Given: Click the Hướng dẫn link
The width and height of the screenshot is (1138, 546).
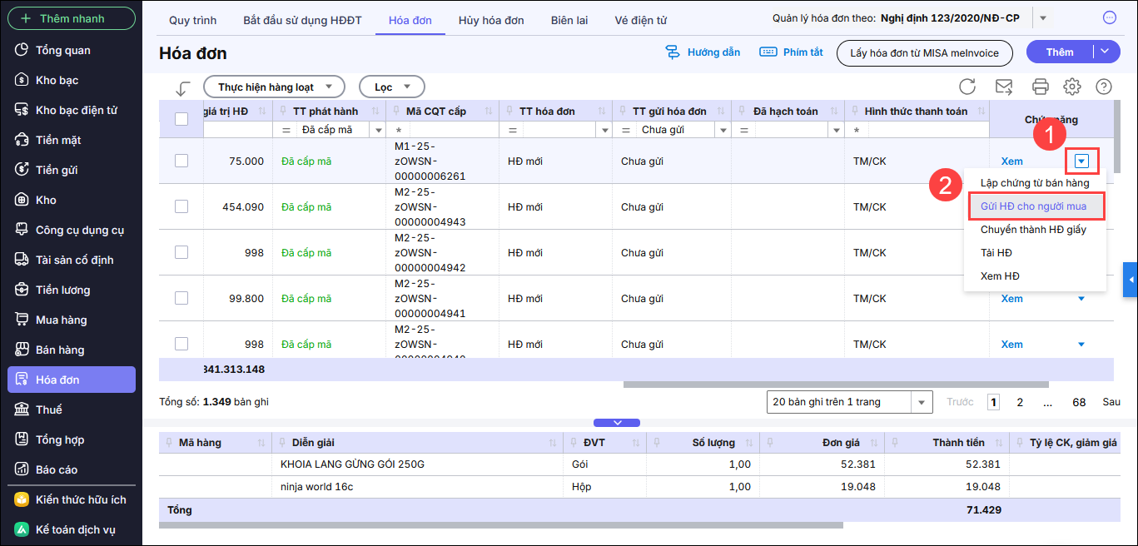Looking at the screenshot, I should 703,52.
